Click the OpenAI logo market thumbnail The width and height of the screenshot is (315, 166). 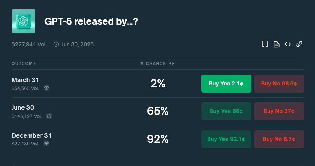(24, 21)
